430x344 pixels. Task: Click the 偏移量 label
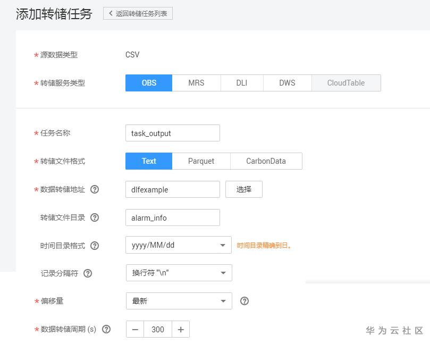[52, 301]
